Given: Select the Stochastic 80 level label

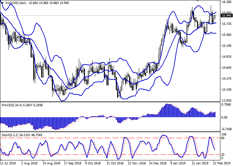Looking at the screenshot, I should [x=224, y=138].
